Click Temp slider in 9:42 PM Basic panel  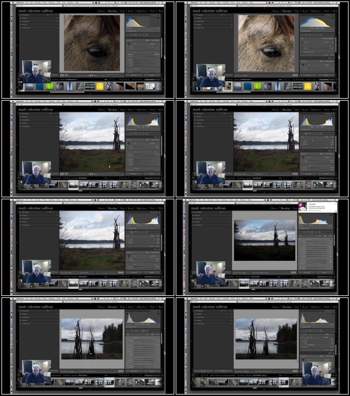pyautogui.click(x=144, y=47)
